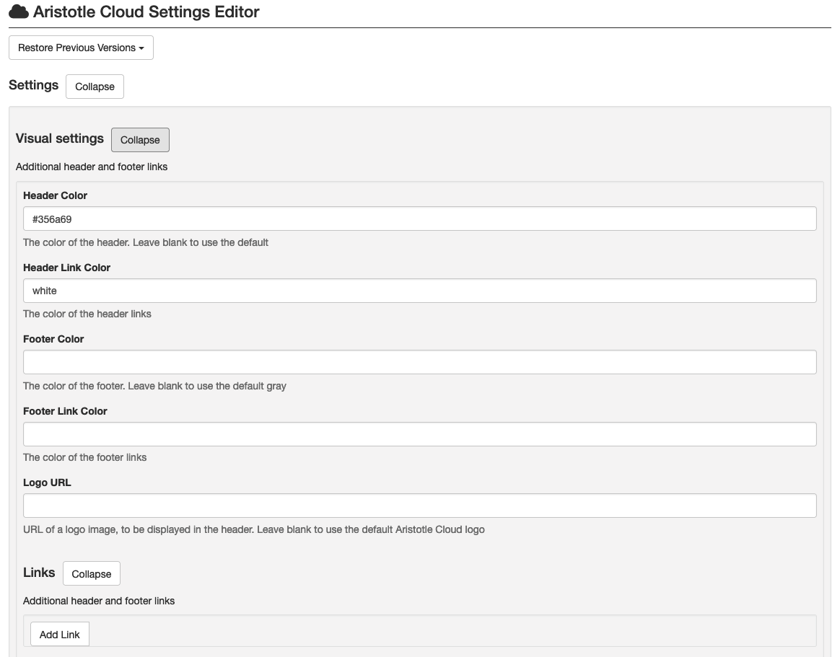Focus the Header Color field containing #356a69
The image size is (840, 657).
click(x=419, y=219)
